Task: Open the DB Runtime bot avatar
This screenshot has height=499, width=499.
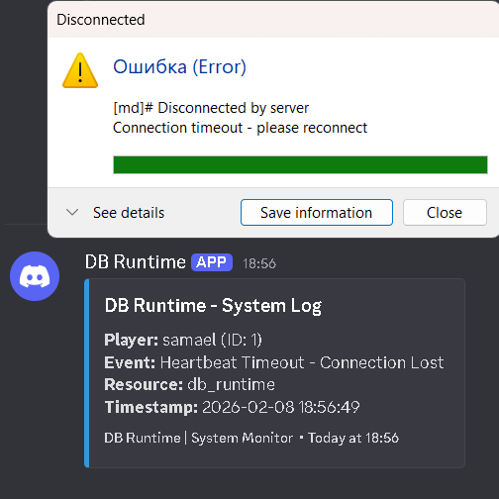Action: click(35, 276)
